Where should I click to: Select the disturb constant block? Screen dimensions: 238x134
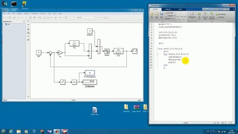point(90,31)
